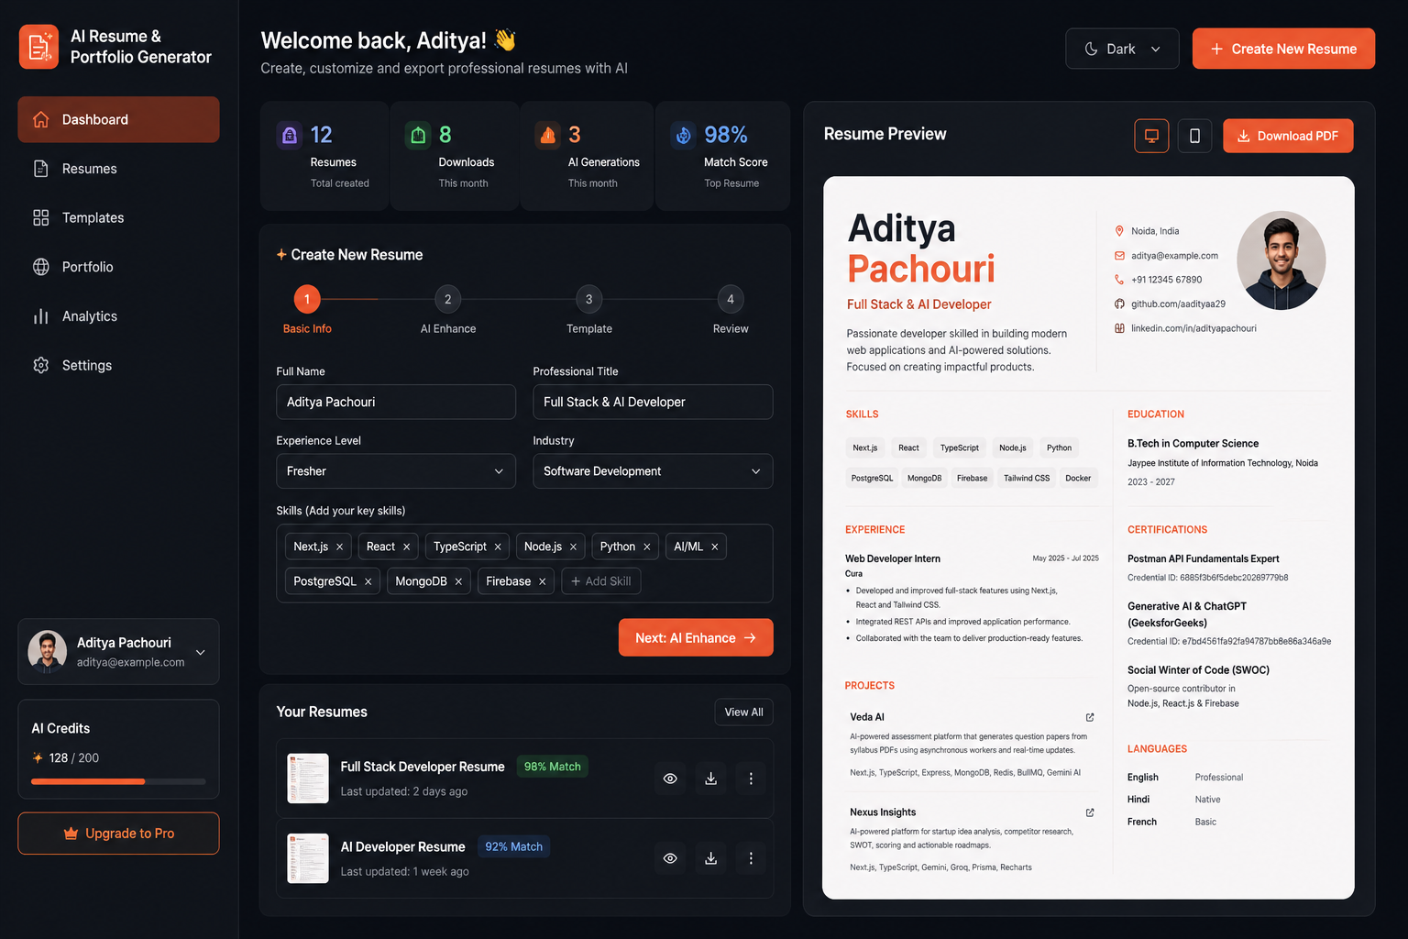Image resolution: width=1408 pixels, height=939 pixels.
Task: Switch to desktop preview mode
Action: tap(1151, 136)
